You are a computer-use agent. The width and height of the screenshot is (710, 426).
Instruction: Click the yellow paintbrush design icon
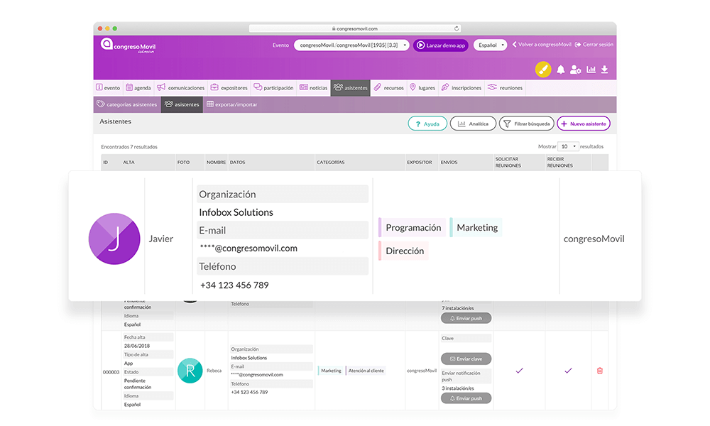point(543,70)
